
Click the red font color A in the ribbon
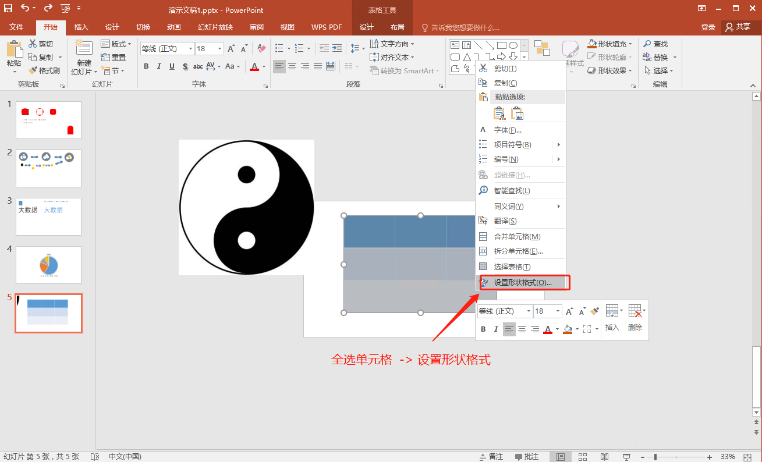(254, 66)
